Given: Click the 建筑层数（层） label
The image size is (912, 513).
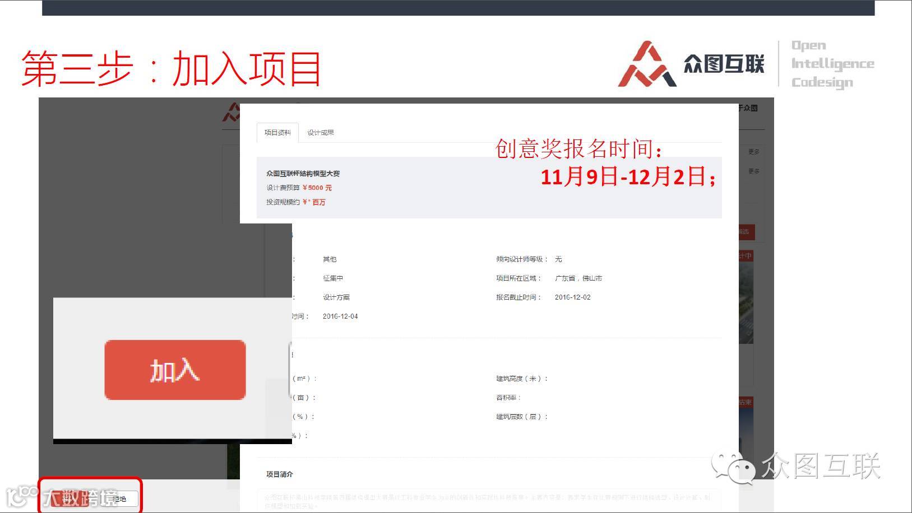Looking at the screenshot, I should tap(522, 417).
